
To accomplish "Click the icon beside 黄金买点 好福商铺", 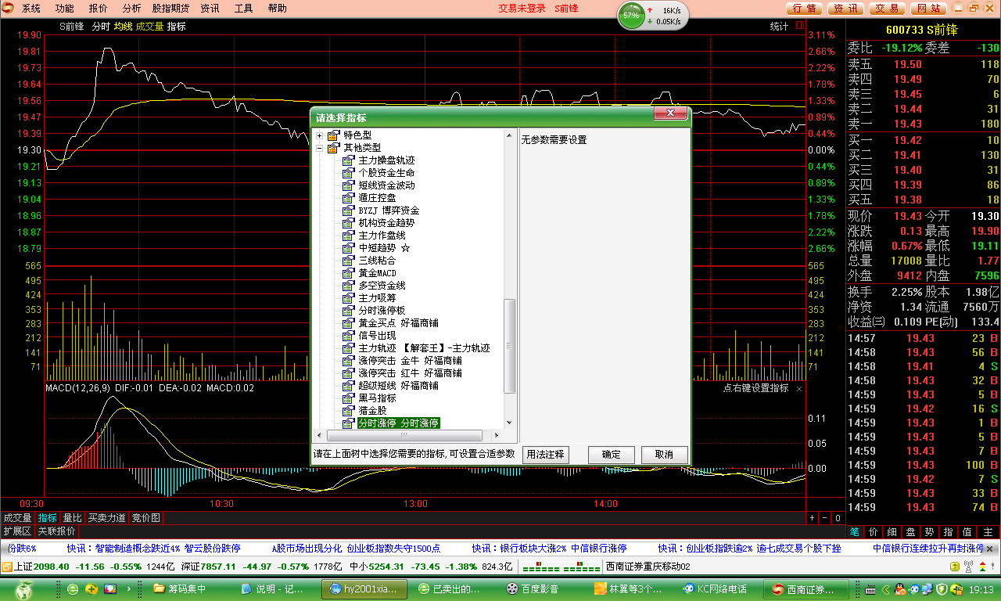I will pos(349,323).
